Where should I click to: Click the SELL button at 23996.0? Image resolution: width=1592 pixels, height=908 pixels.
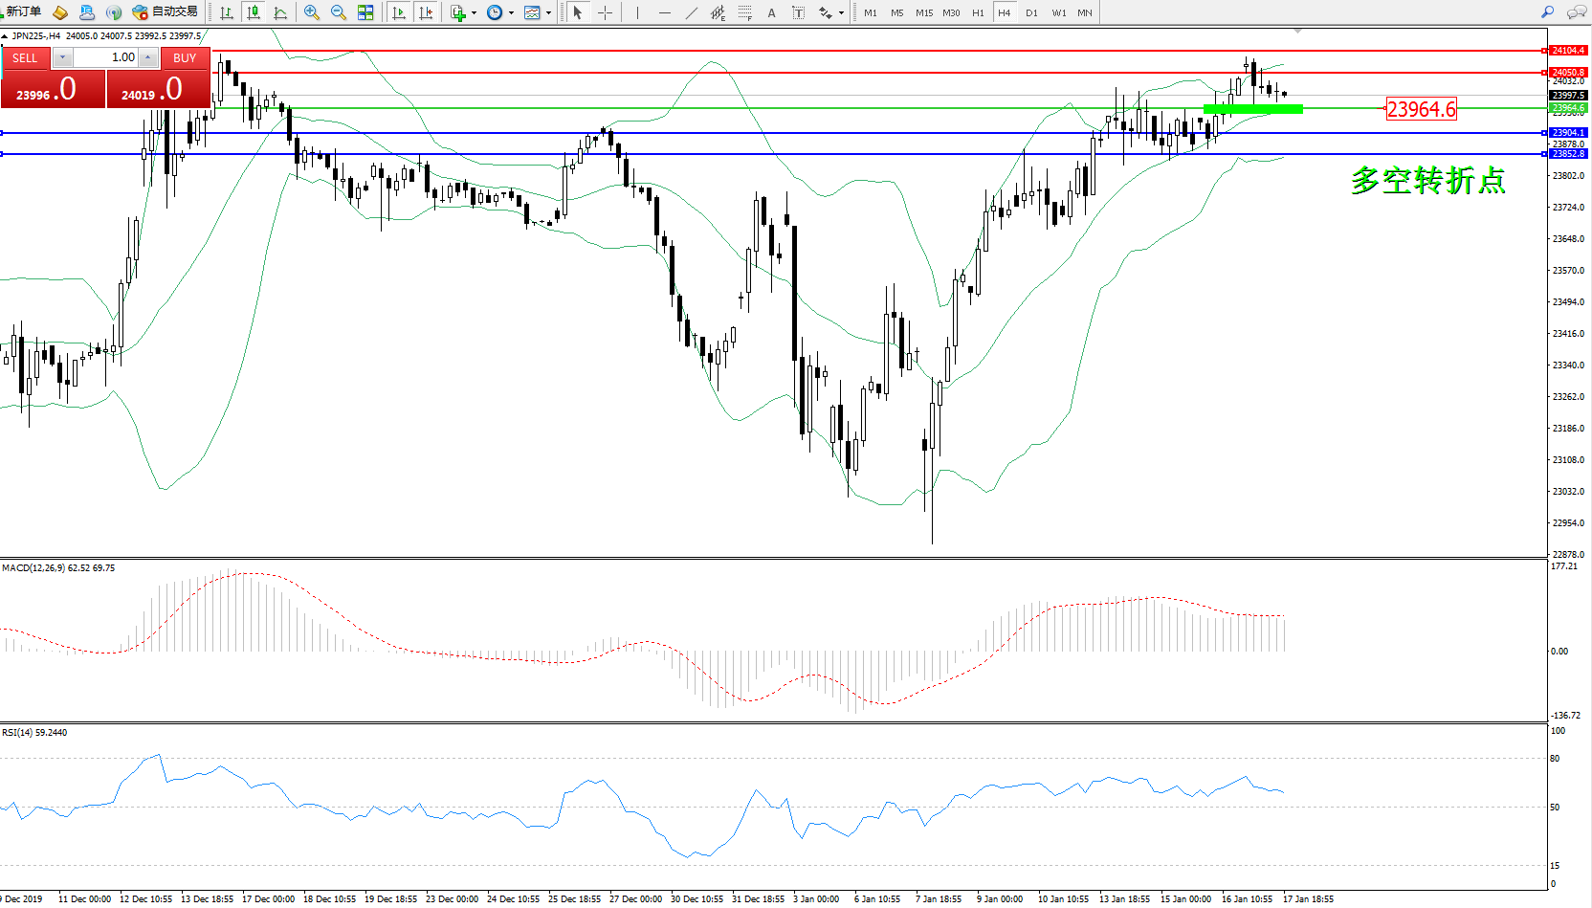[53, 89]
